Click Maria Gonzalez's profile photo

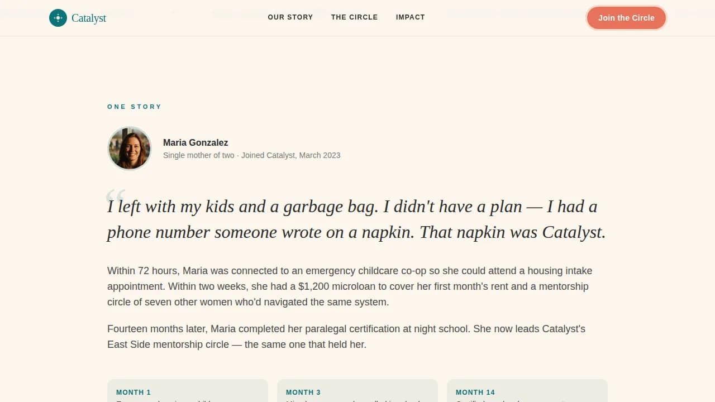(x=130, y=148)
